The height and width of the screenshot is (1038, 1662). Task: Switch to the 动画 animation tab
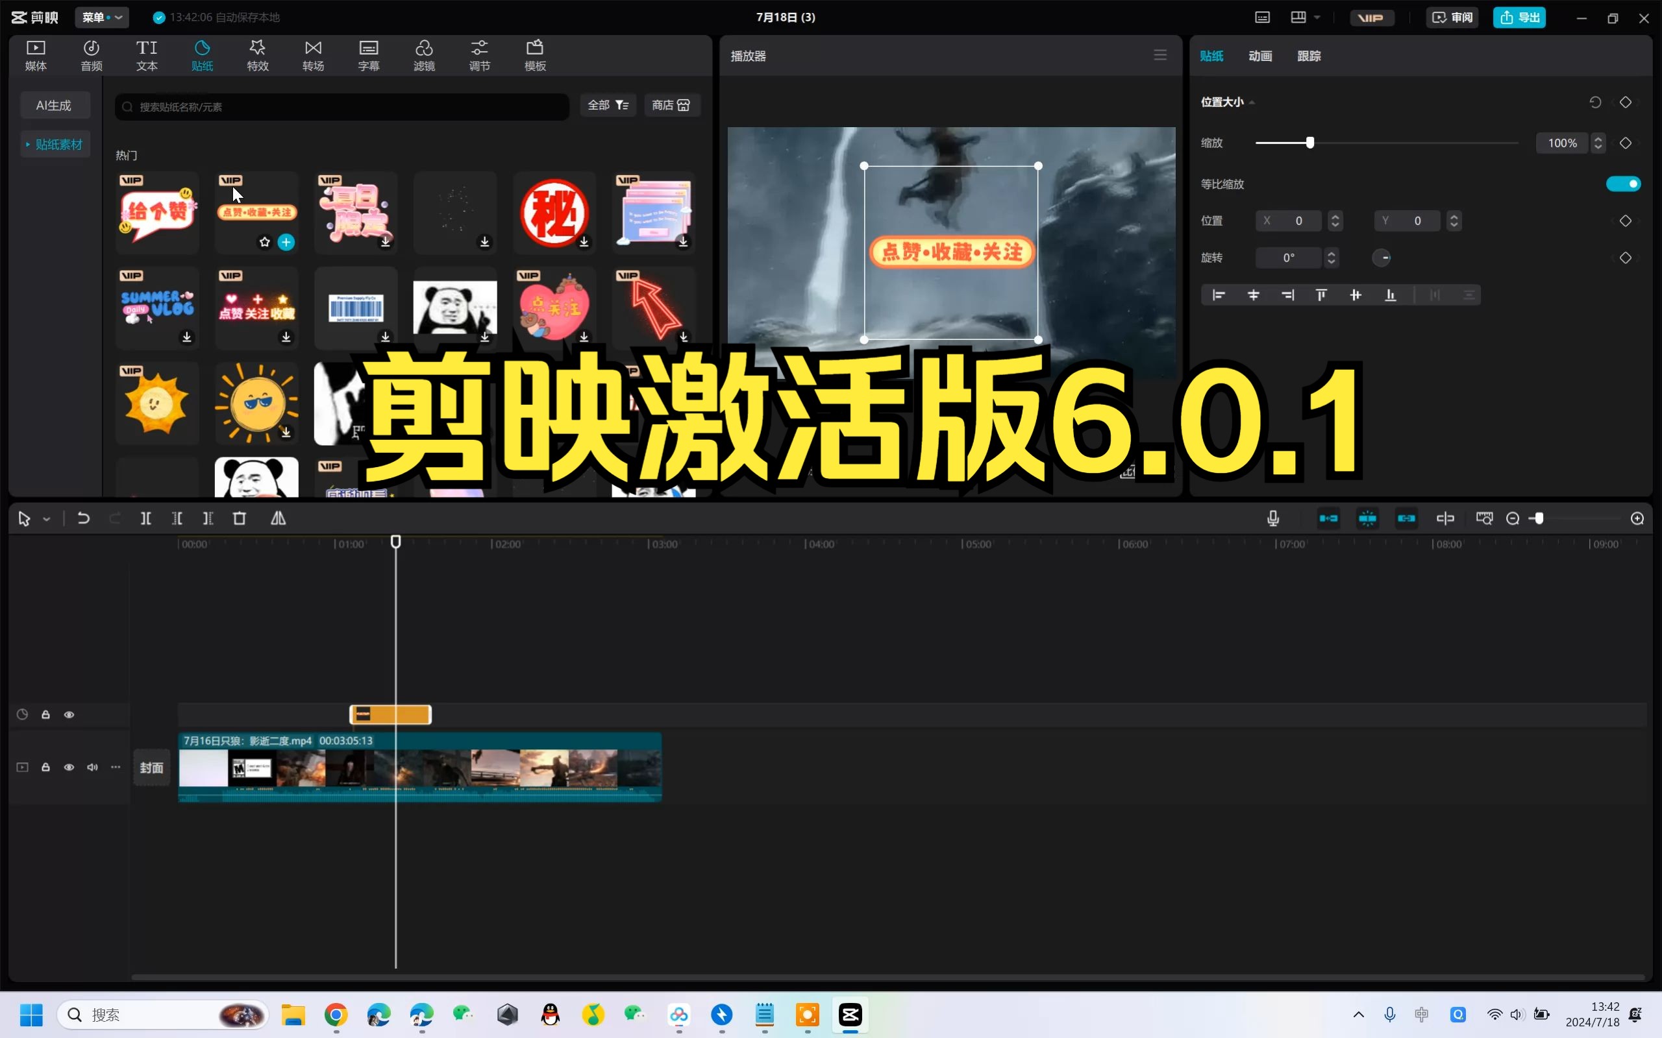(1260, 56)
